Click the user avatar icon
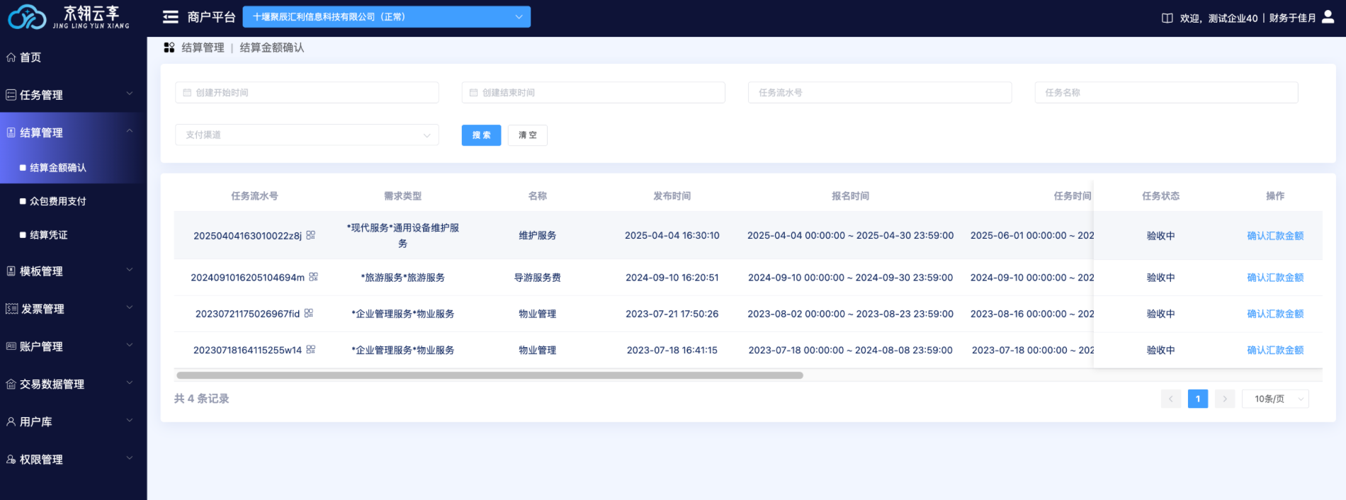The width and height of the screenshot is (1346, 500). [x=1328, y=17]
